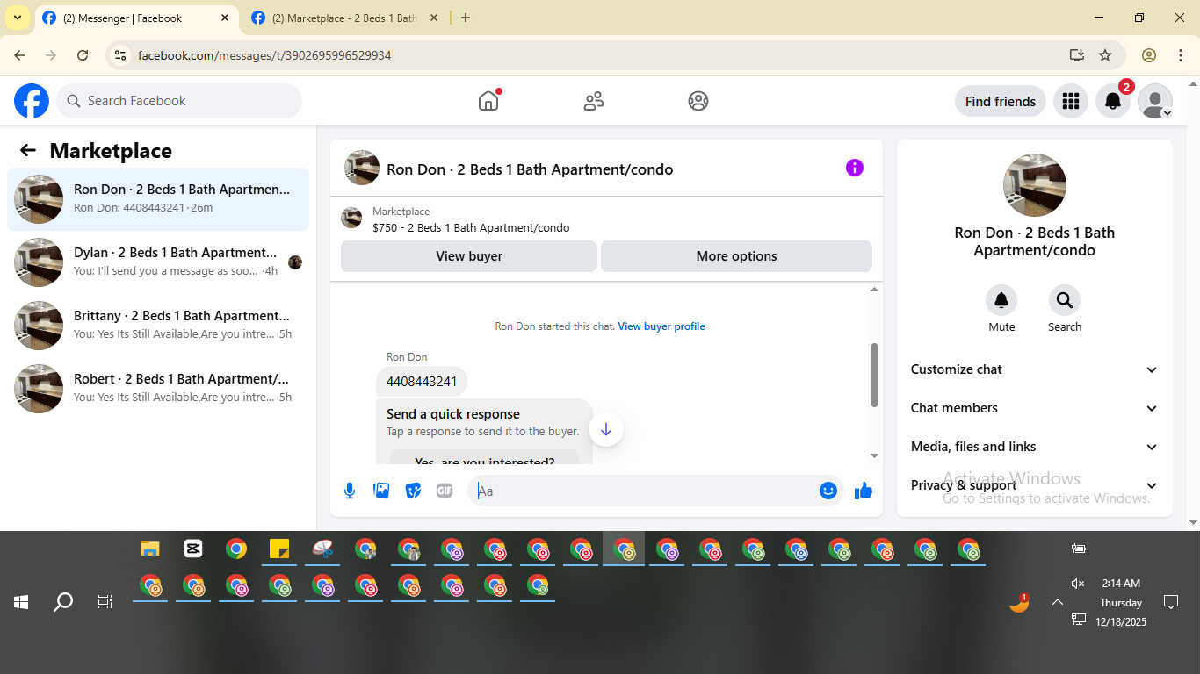Click the address bar URL

(264, 55)
